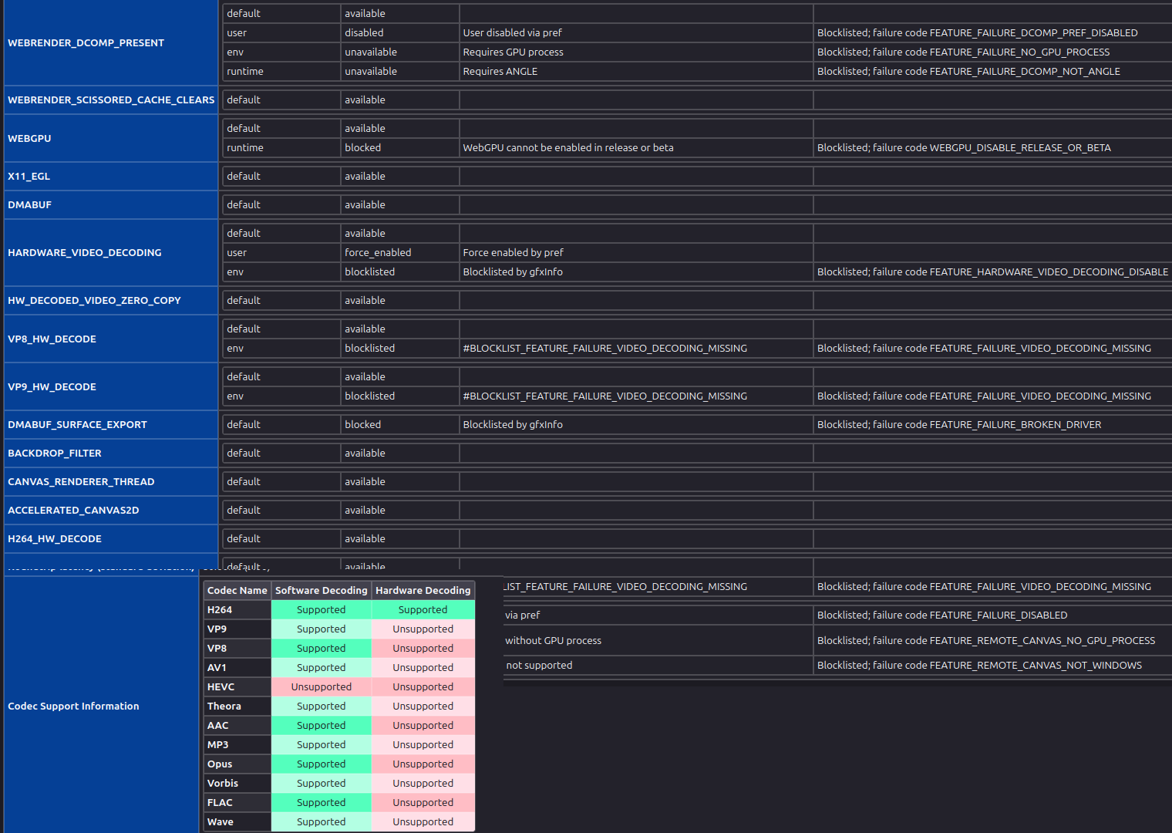Click the BACKDROP_FILTER label
The height and width of the screenshot is (833, 1172).
coord(55,453)
